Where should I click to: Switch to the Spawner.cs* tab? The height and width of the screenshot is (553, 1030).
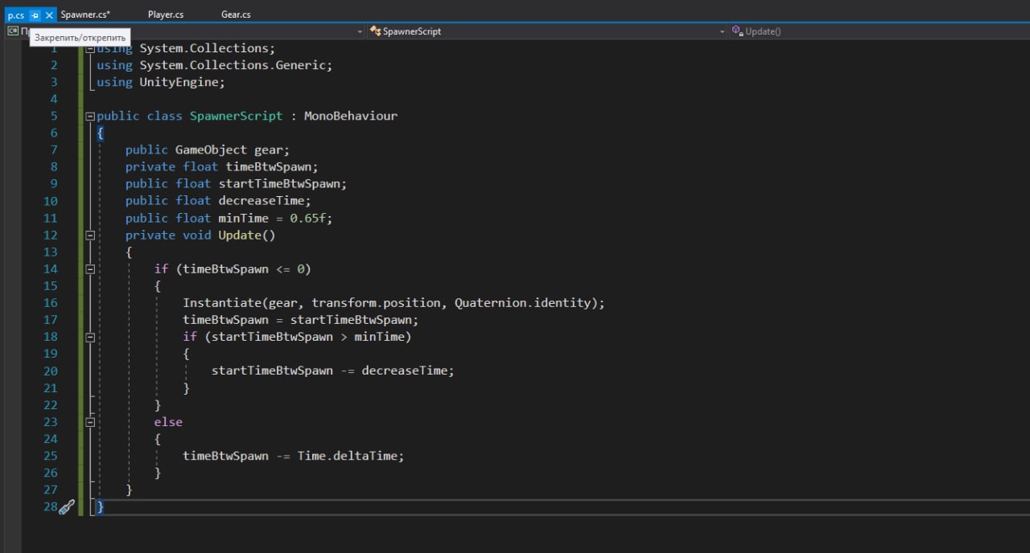coord(85,14)
